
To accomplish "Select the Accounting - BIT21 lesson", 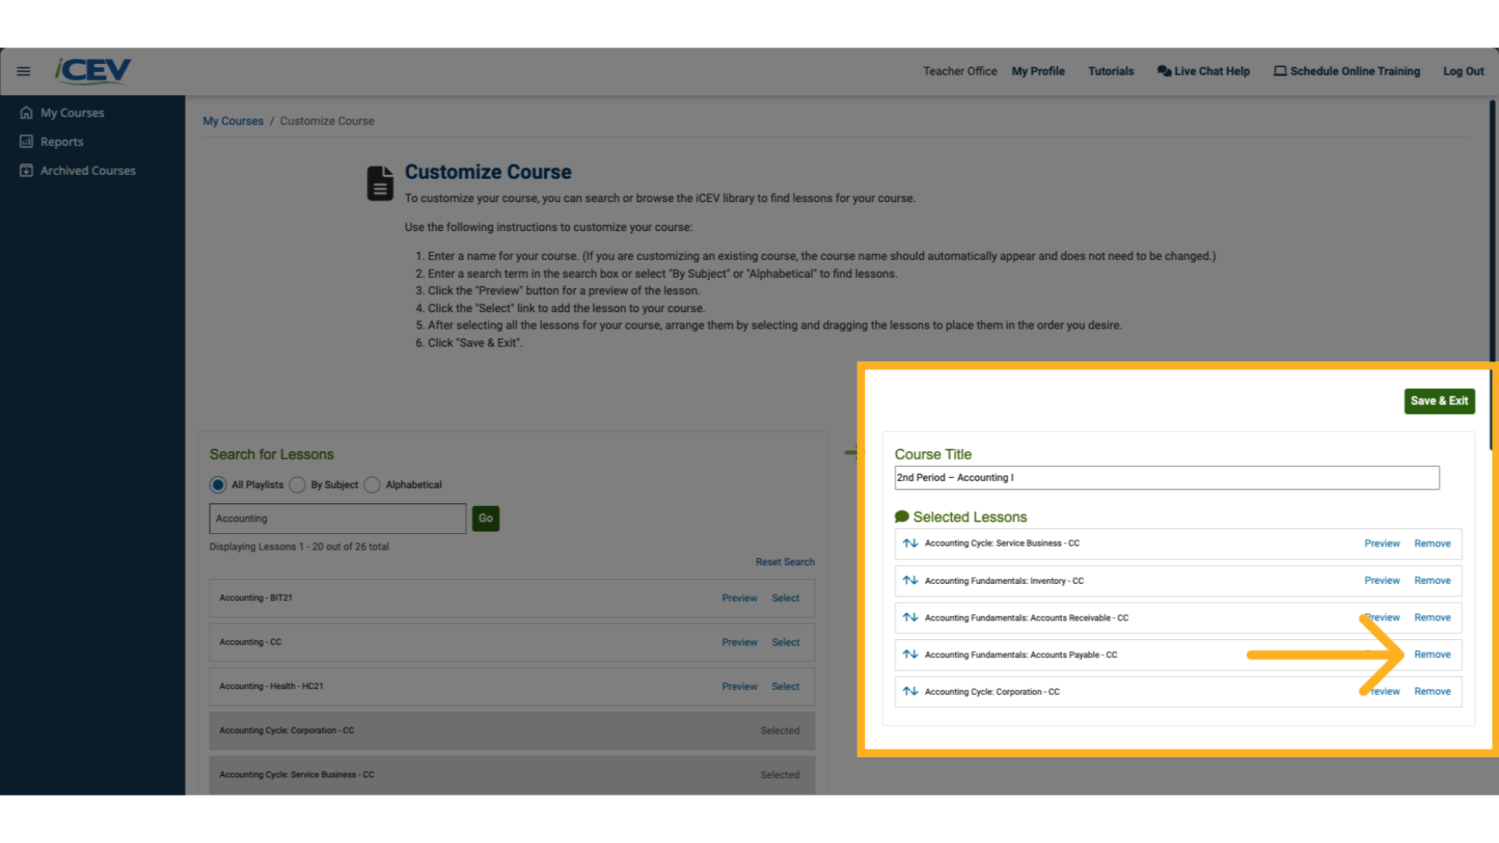I will (x=785, y=598).
